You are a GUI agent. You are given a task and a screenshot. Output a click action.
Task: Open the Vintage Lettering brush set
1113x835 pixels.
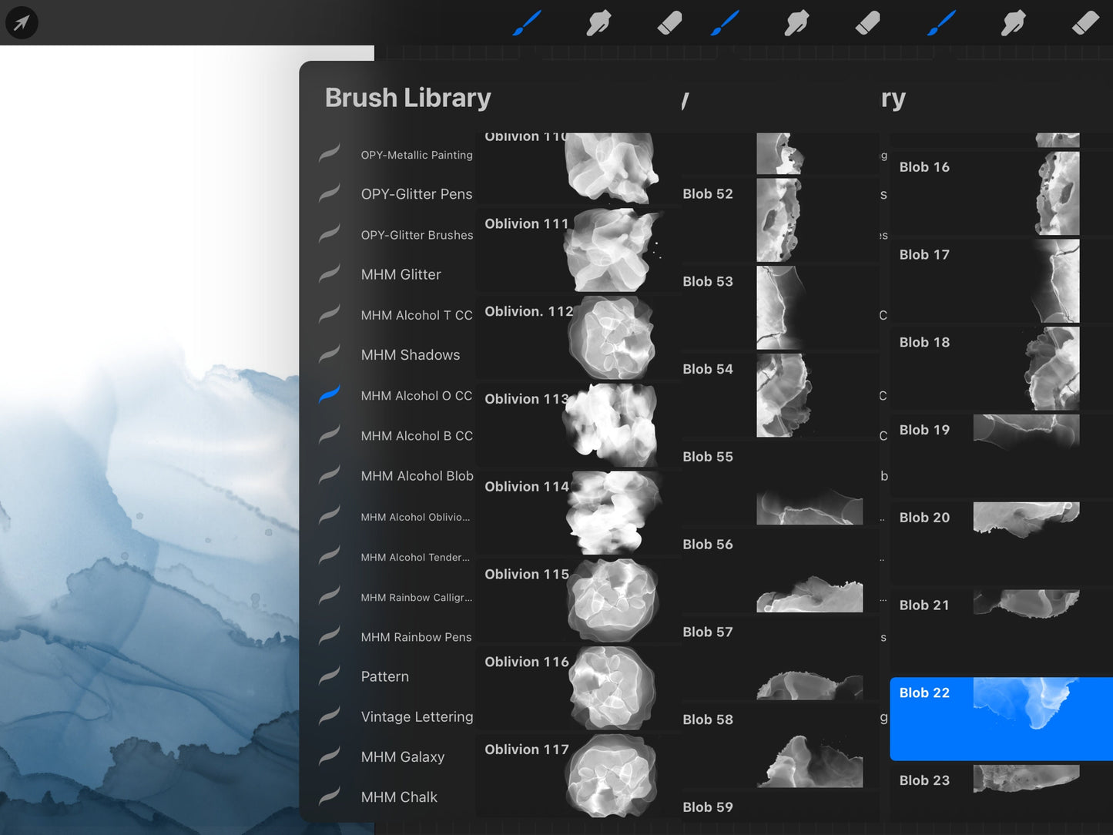pyautogui.click(x=417, y=716)
